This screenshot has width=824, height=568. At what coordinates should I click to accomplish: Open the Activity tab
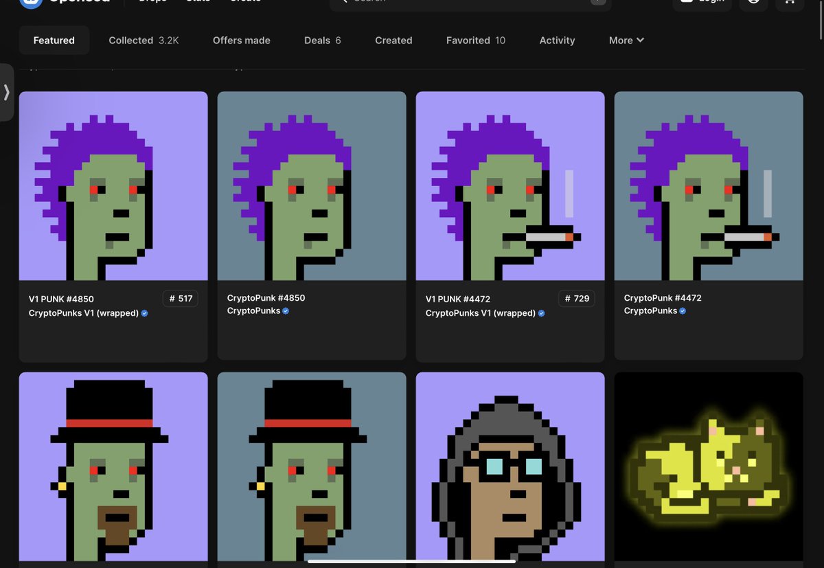tap(557, 41)
